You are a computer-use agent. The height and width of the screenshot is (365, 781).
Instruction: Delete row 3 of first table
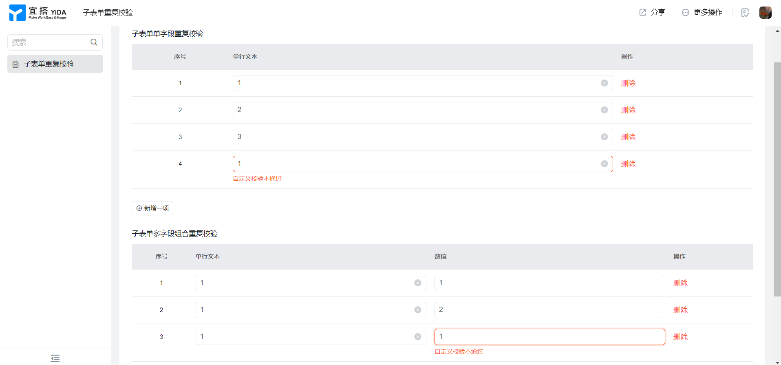tap(628, 137)
